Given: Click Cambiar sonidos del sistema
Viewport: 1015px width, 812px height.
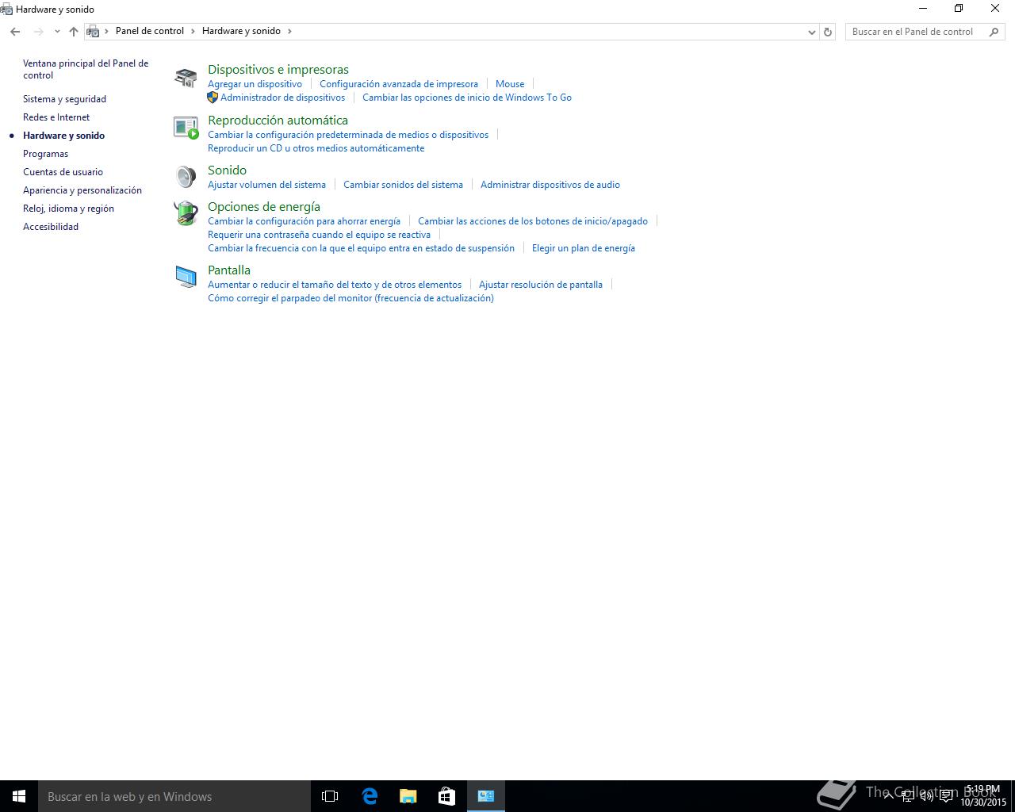Looking at the screenshot, I should [x=403, y=185].
